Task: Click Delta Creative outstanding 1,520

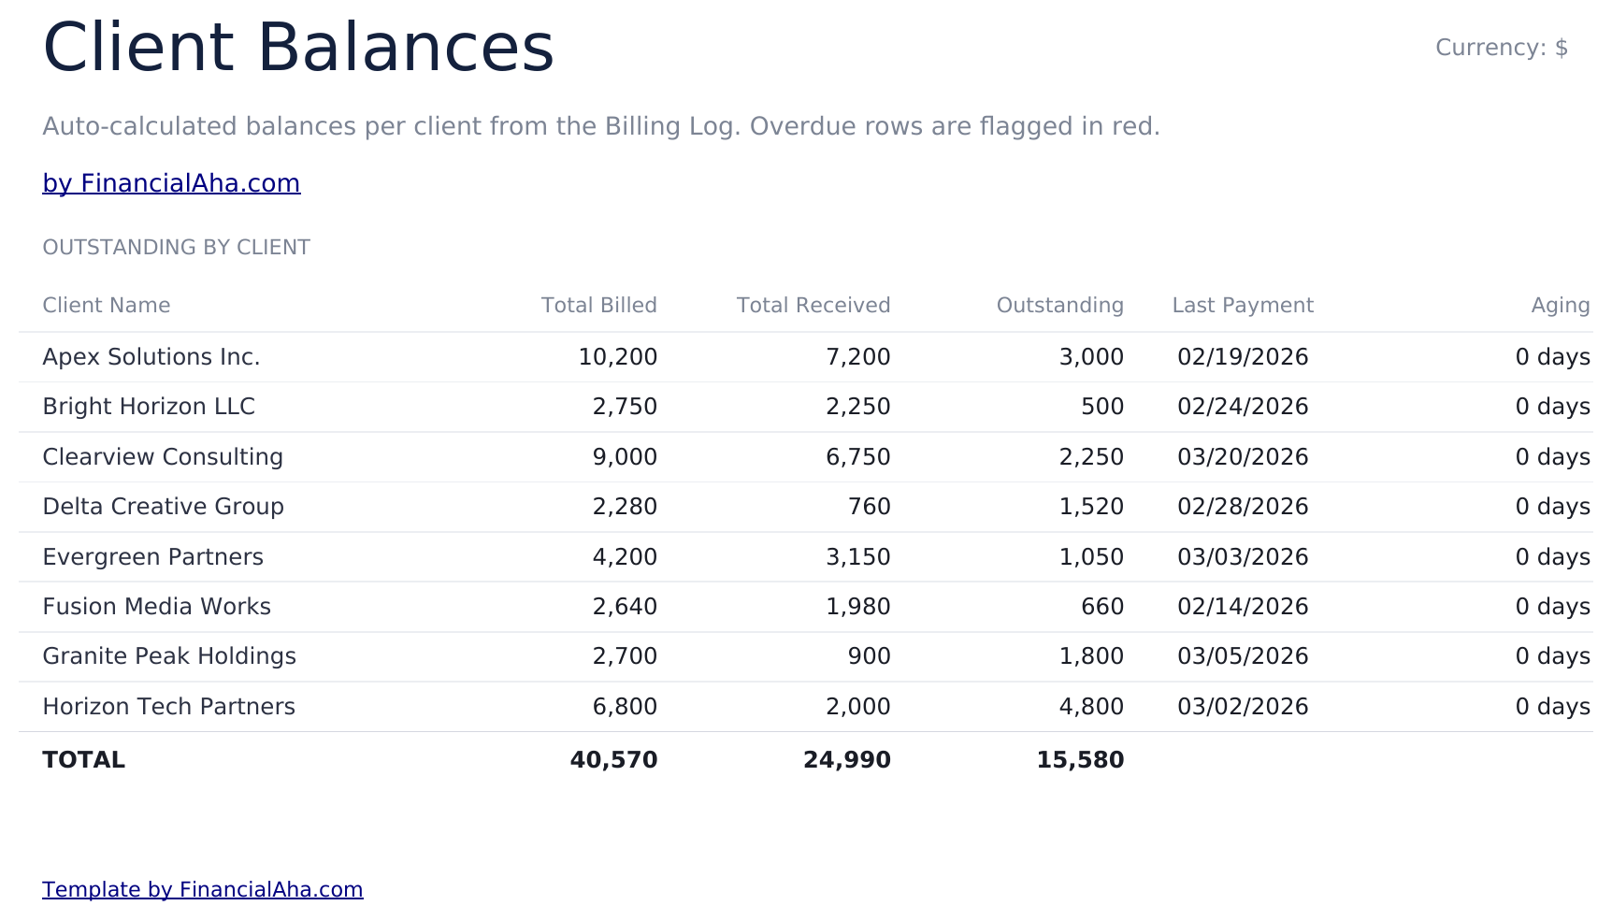Action: [1091, 507]
